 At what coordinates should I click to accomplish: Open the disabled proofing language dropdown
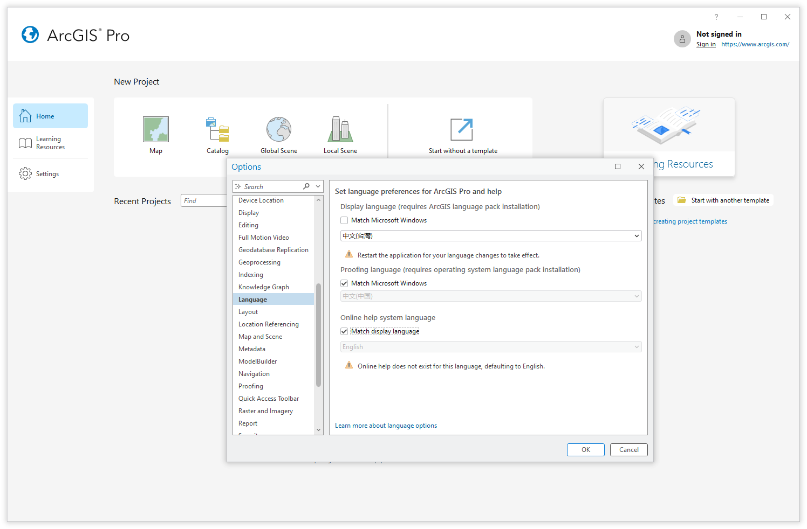(x=491, y=296)
